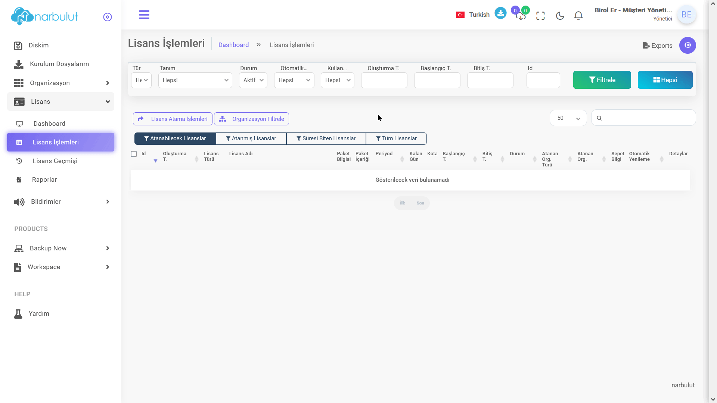Click the purple settings gear button
The image size is (717, 403).
click(x=687, y=45)
